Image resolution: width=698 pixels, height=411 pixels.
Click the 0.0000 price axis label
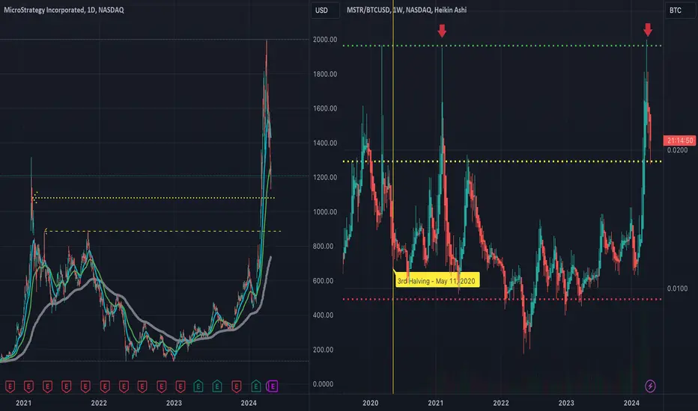(x=324, y=384)
